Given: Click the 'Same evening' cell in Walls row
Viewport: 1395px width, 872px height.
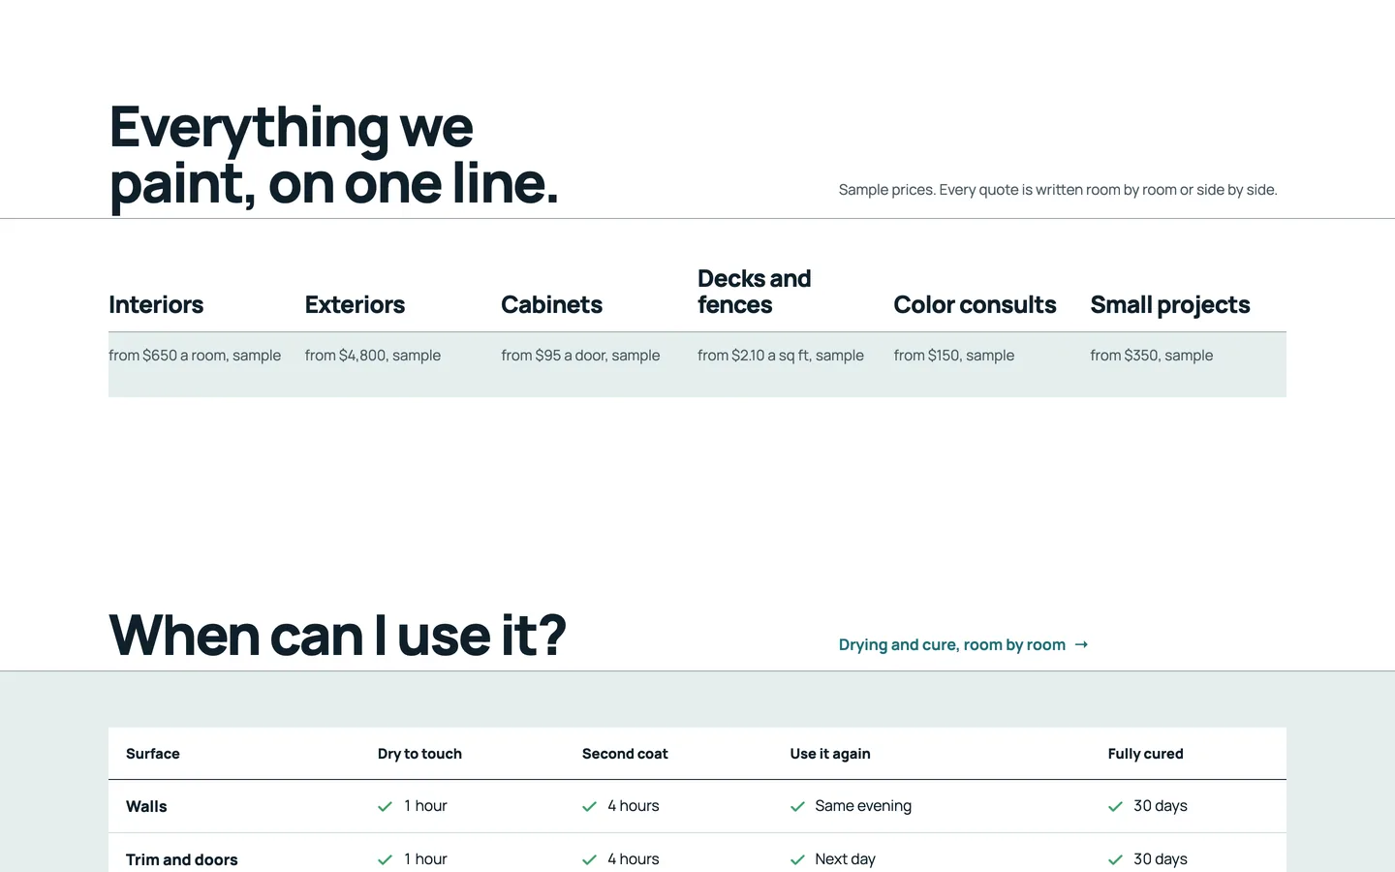Looking at the screenshot, I should [863, 806].
